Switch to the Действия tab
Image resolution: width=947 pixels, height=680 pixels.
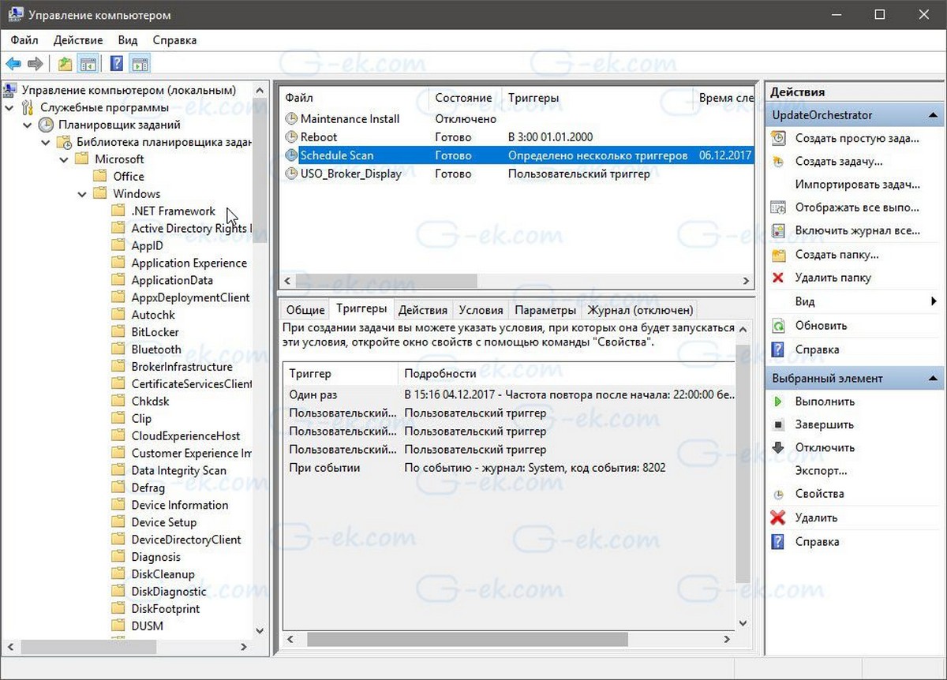coord(423,310)
